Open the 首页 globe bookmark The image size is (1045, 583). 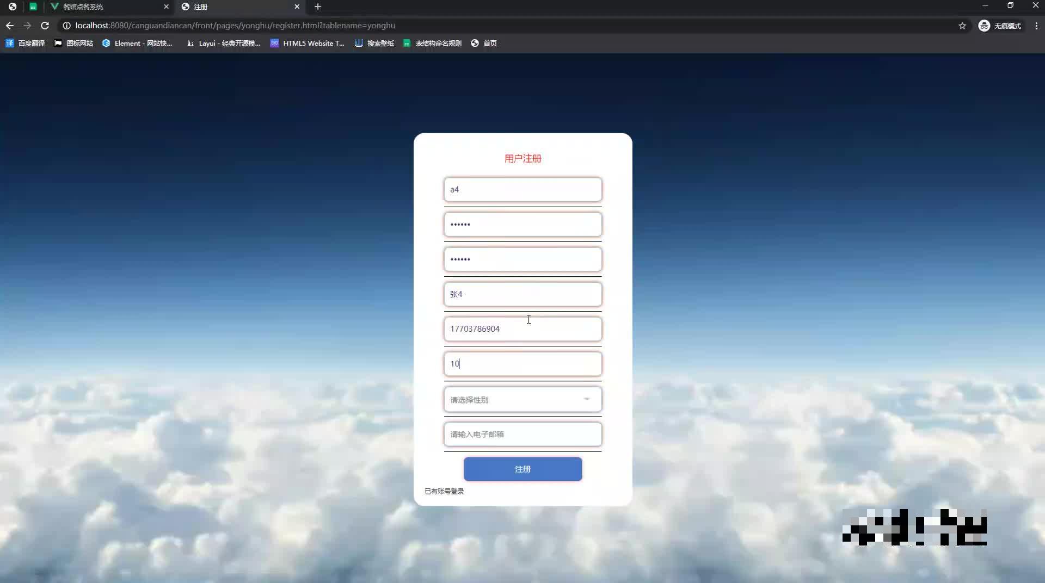point(483,43)
